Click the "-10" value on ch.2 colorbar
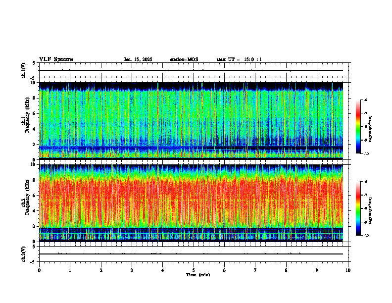Viewport: 392px width, 303px height. (366, 236)
